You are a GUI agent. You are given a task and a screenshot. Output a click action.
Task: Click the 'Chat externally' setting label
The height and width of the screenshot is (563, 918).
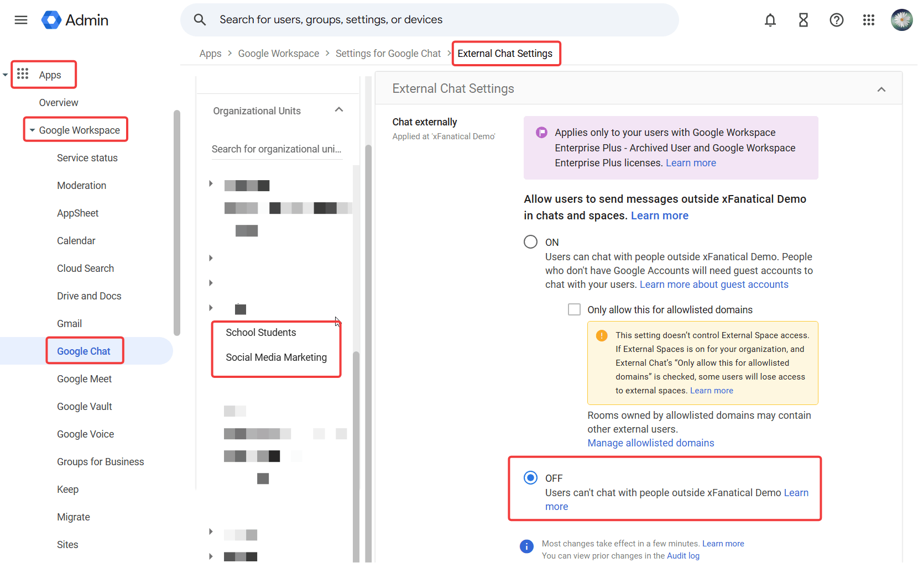click(424, 122)
